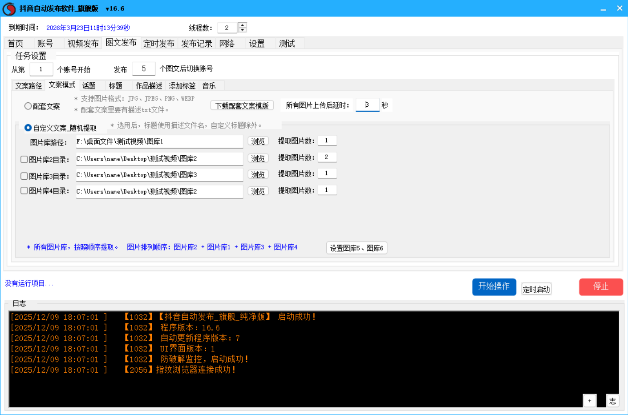Click the 定时启动 button
628x415 pixels.
[536, 289]
